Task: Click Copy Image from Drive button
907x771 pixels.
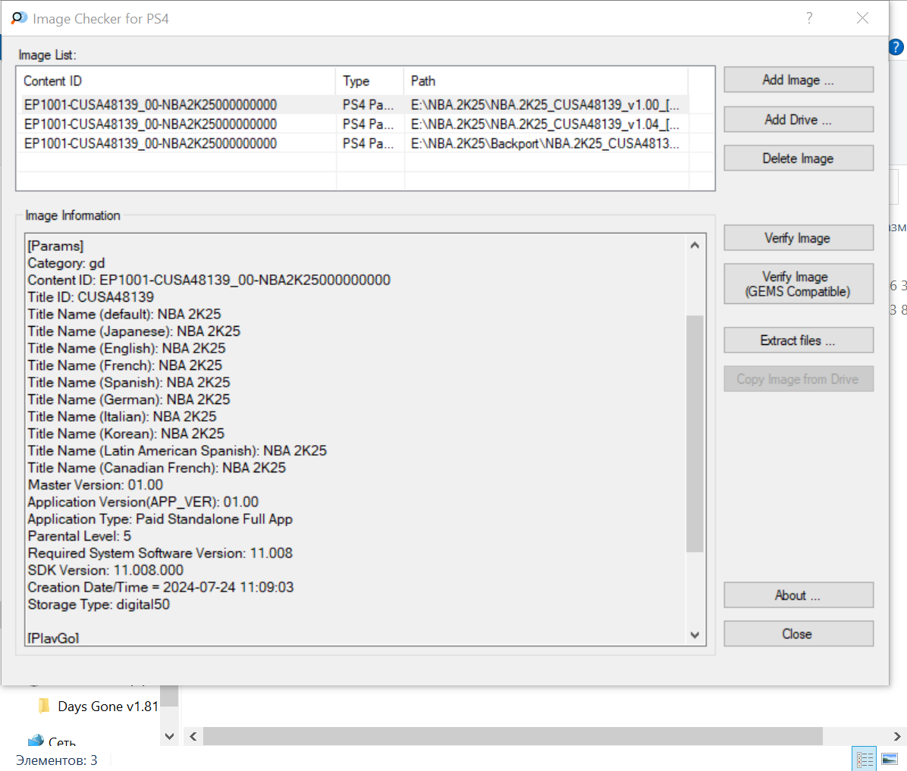Action: coord(799,379)
